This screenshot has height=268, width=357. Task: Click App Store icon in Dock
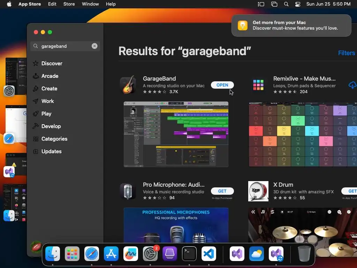111,254
